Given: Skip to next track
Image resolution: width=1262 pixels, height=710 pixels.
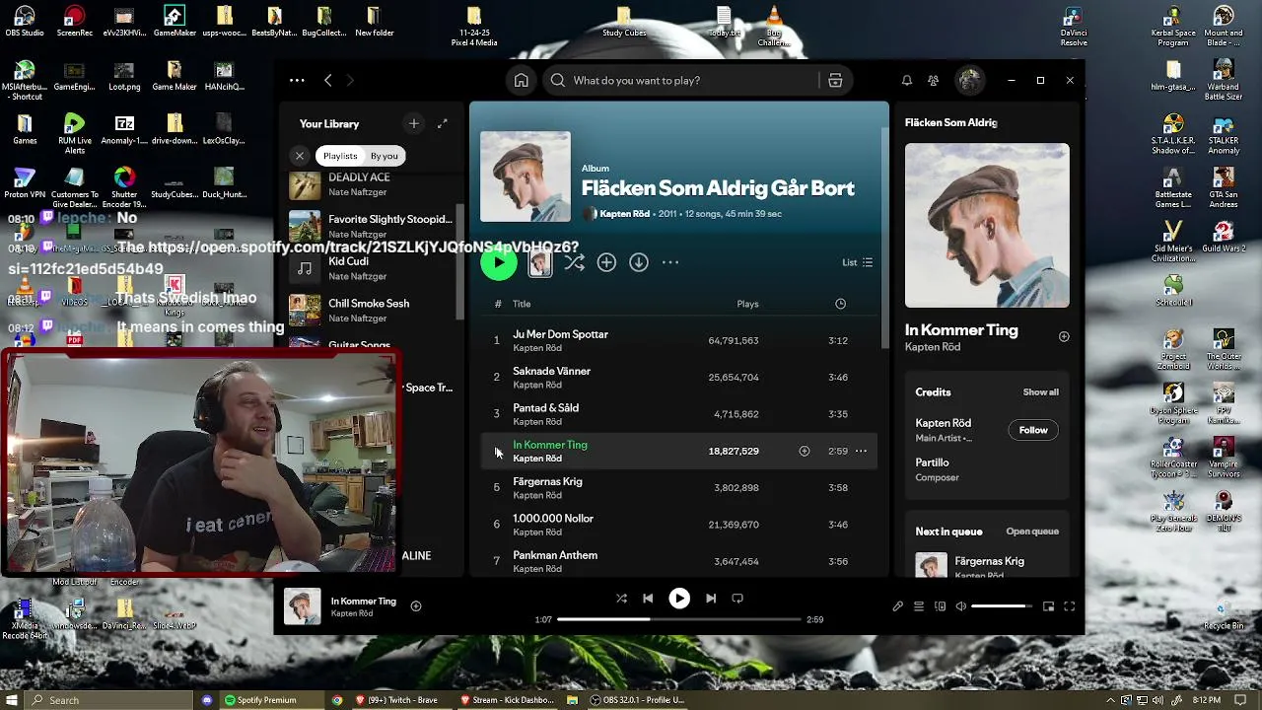Looking at the screenshot, I should coord(711,599).
